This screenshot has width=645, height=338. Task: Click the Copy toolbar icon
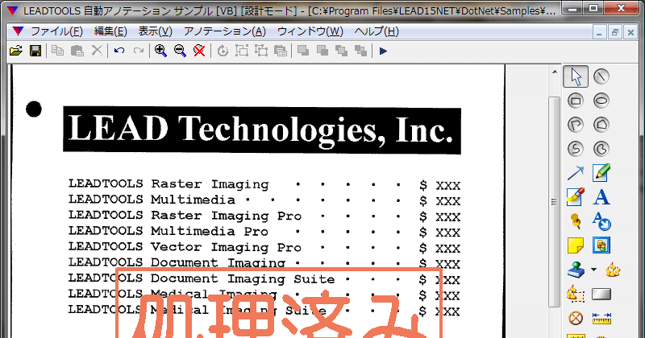pos(57,51)
